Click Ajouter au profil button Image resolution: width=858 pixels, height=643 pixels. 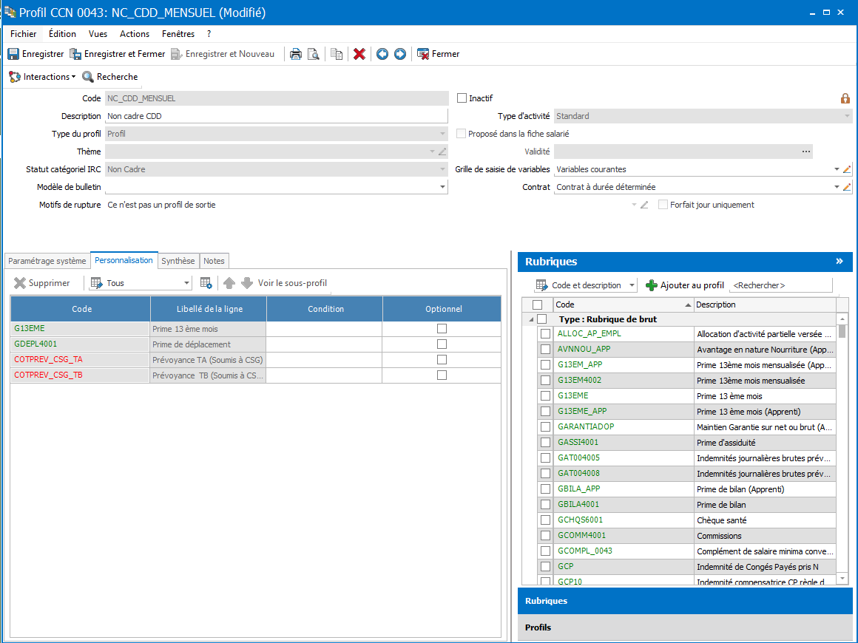coord(684,285)
